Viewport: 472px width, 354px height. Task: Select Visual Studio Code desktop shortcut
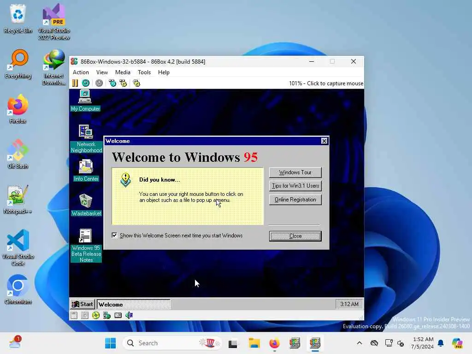click(x=18, y=248)
